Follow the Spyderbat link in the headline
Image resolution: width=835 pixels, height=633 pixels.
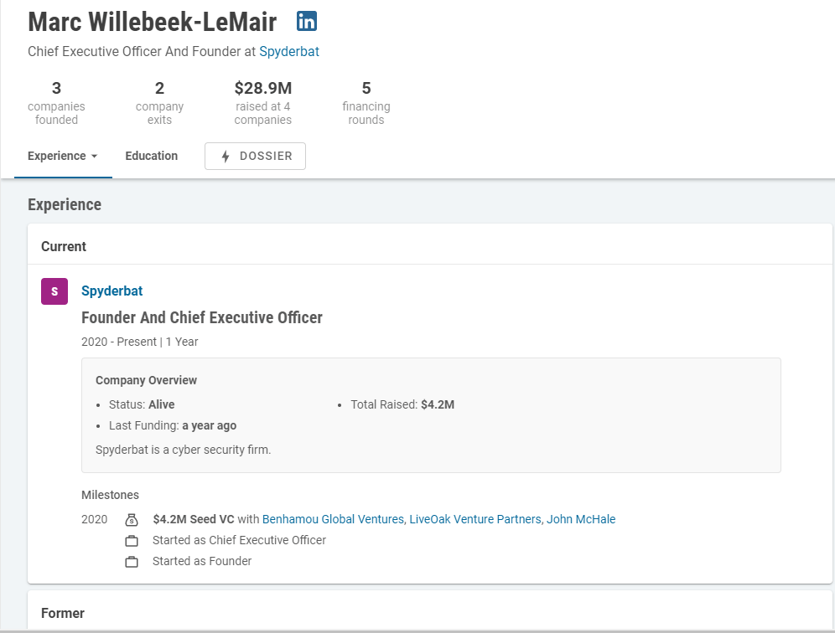289,52
